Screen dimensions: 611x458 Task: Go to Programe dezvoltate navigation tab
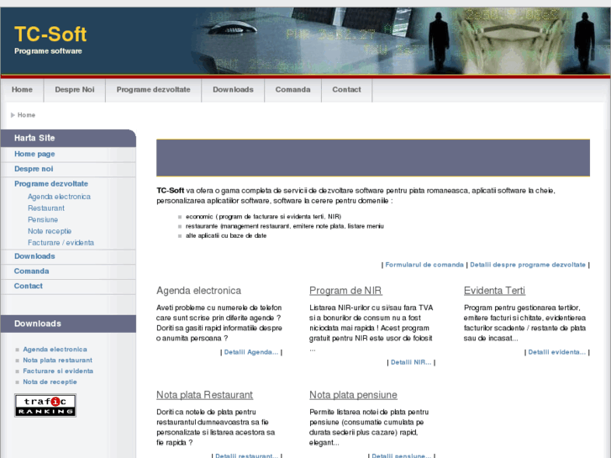tap(154, 90)
